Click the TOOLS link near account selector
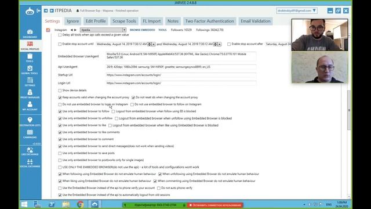Screen dimensions: 371x209 (x=162, y=30)
